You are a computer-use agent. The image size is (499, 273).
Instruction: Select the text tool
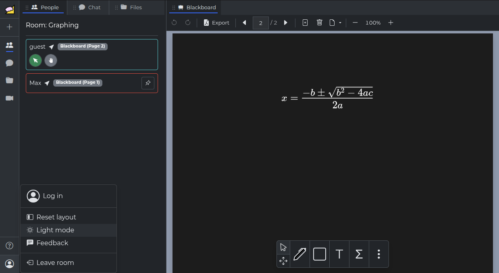pos(339,254)
